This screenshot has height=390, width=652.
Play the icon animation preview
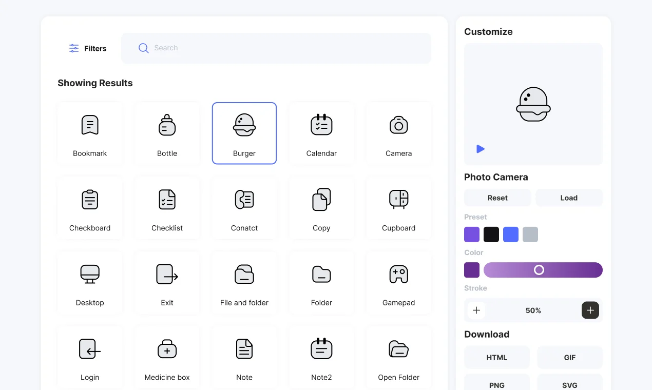[481, 149]
